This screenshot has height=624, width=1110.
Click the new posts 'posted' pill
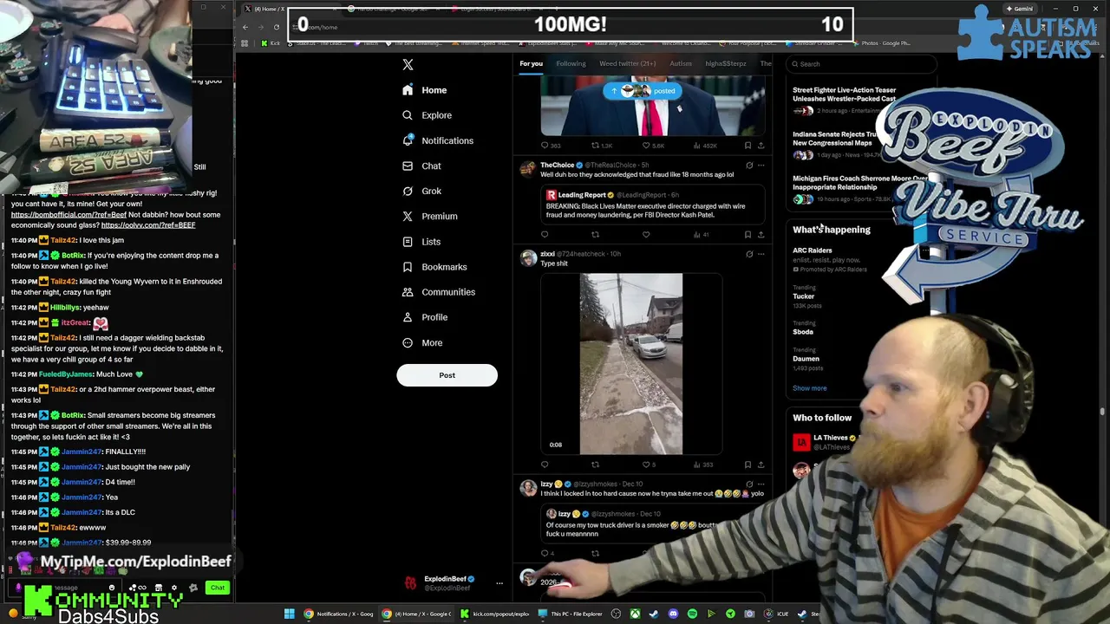643,91
